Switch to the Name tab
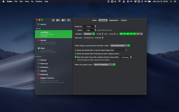179x112 pixels. pyautogui.click(x=94, y=20)
